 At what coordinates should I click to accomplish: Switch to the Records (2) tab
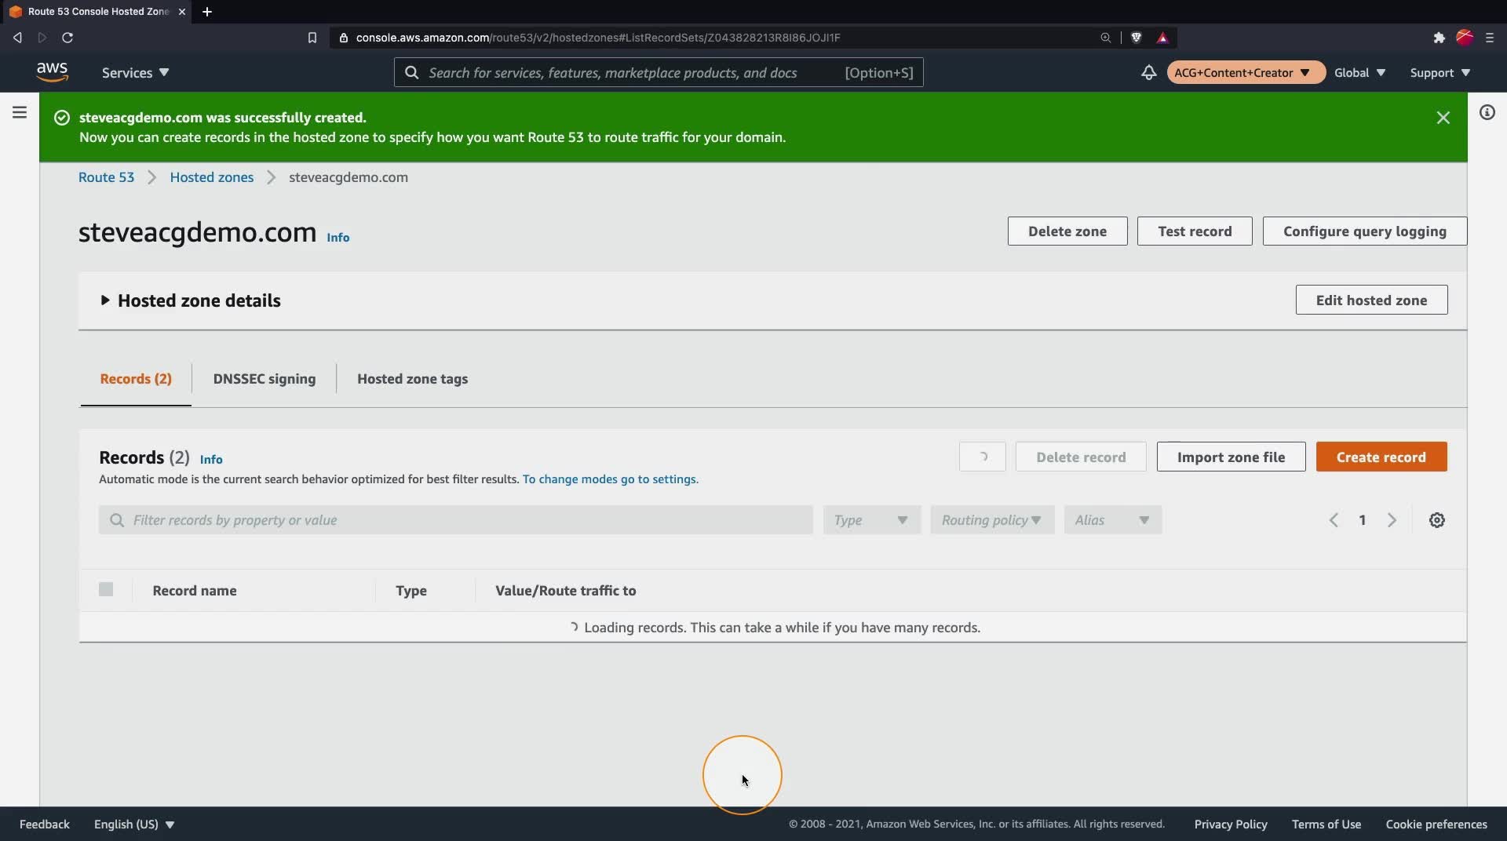click(x=136, y=379)
